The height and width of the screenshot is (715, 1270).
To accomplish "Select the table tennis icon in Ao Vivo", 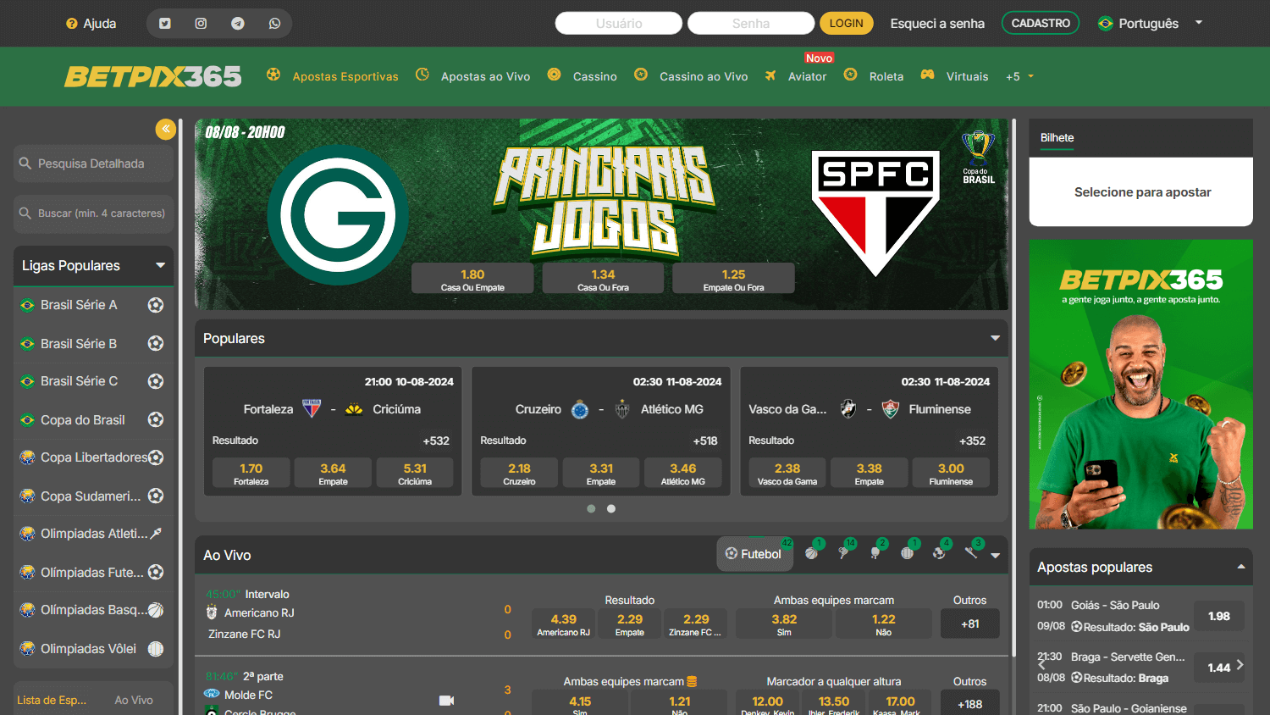I will pyautogui.click(x=875, y=553).
